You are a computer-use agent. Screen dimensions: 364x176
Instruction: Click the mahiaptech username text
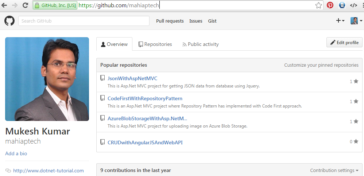click(x=23, y=141)
